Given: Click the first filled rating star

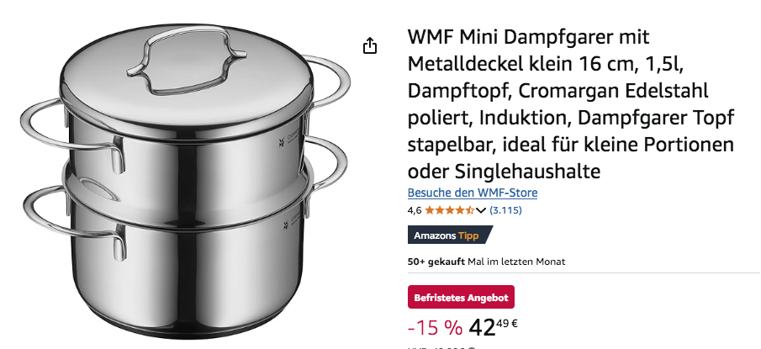Looking at the screenshot, I should point(430,210).
